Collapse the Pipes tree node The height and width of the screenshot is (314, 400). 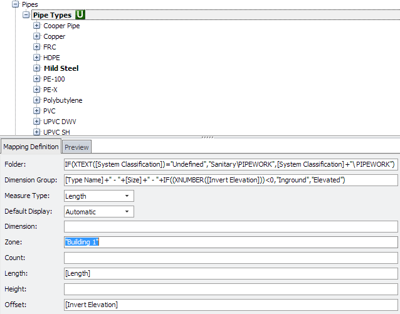coord(15,4)
